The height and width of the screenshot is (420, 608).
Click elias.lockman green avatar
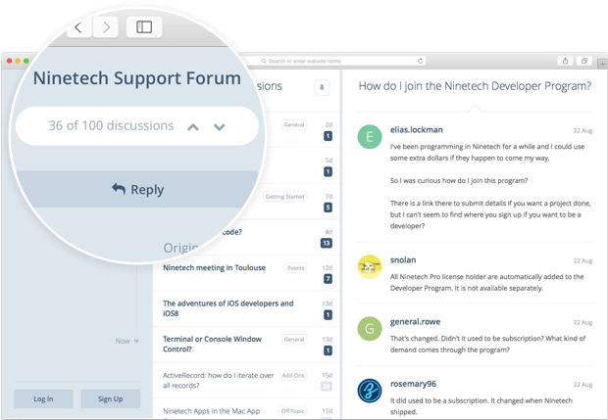tap(370, 137)
